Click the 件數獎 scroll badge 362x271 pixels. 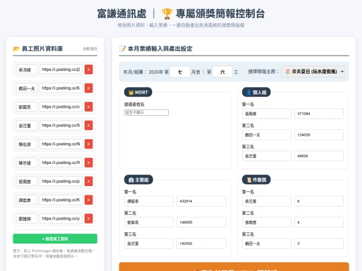[x=256, y=180]
